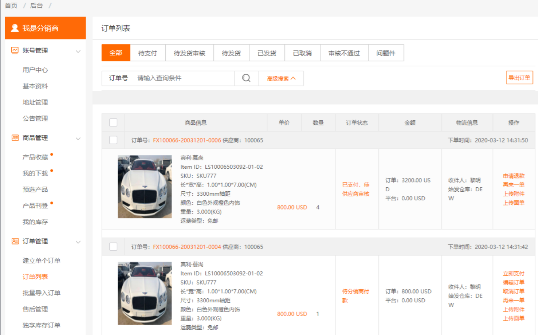Click the account management chart icon

[x=15, y=50]
